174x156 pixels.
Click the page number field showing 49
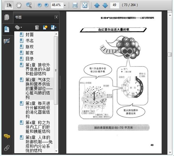coord(115,5)
